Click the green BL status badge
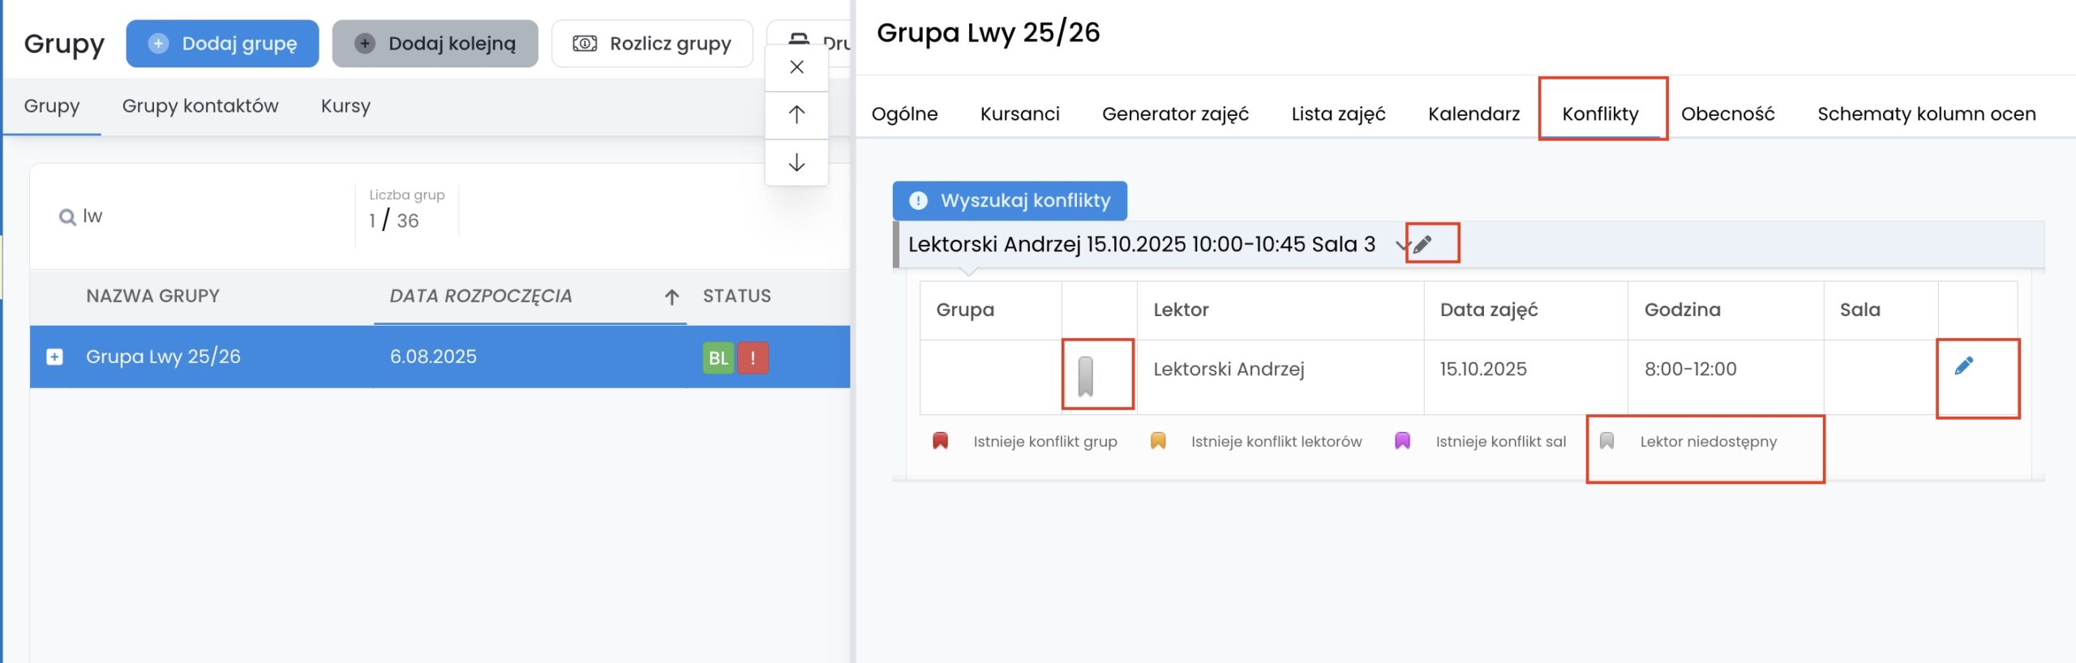 point(718,357)
